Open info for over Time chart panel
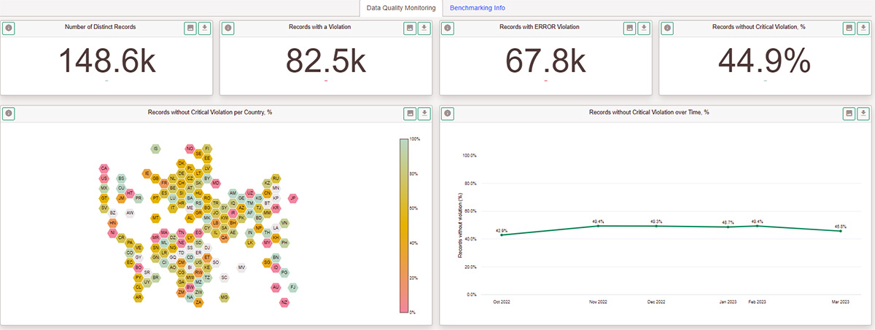The height and width of the screenshot is (330, 875). pos(448,114)
